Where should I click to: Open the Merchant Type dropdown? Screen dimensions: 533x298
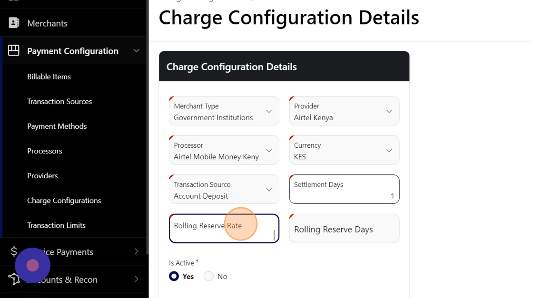pyautogui.click(x=224, y=111)
